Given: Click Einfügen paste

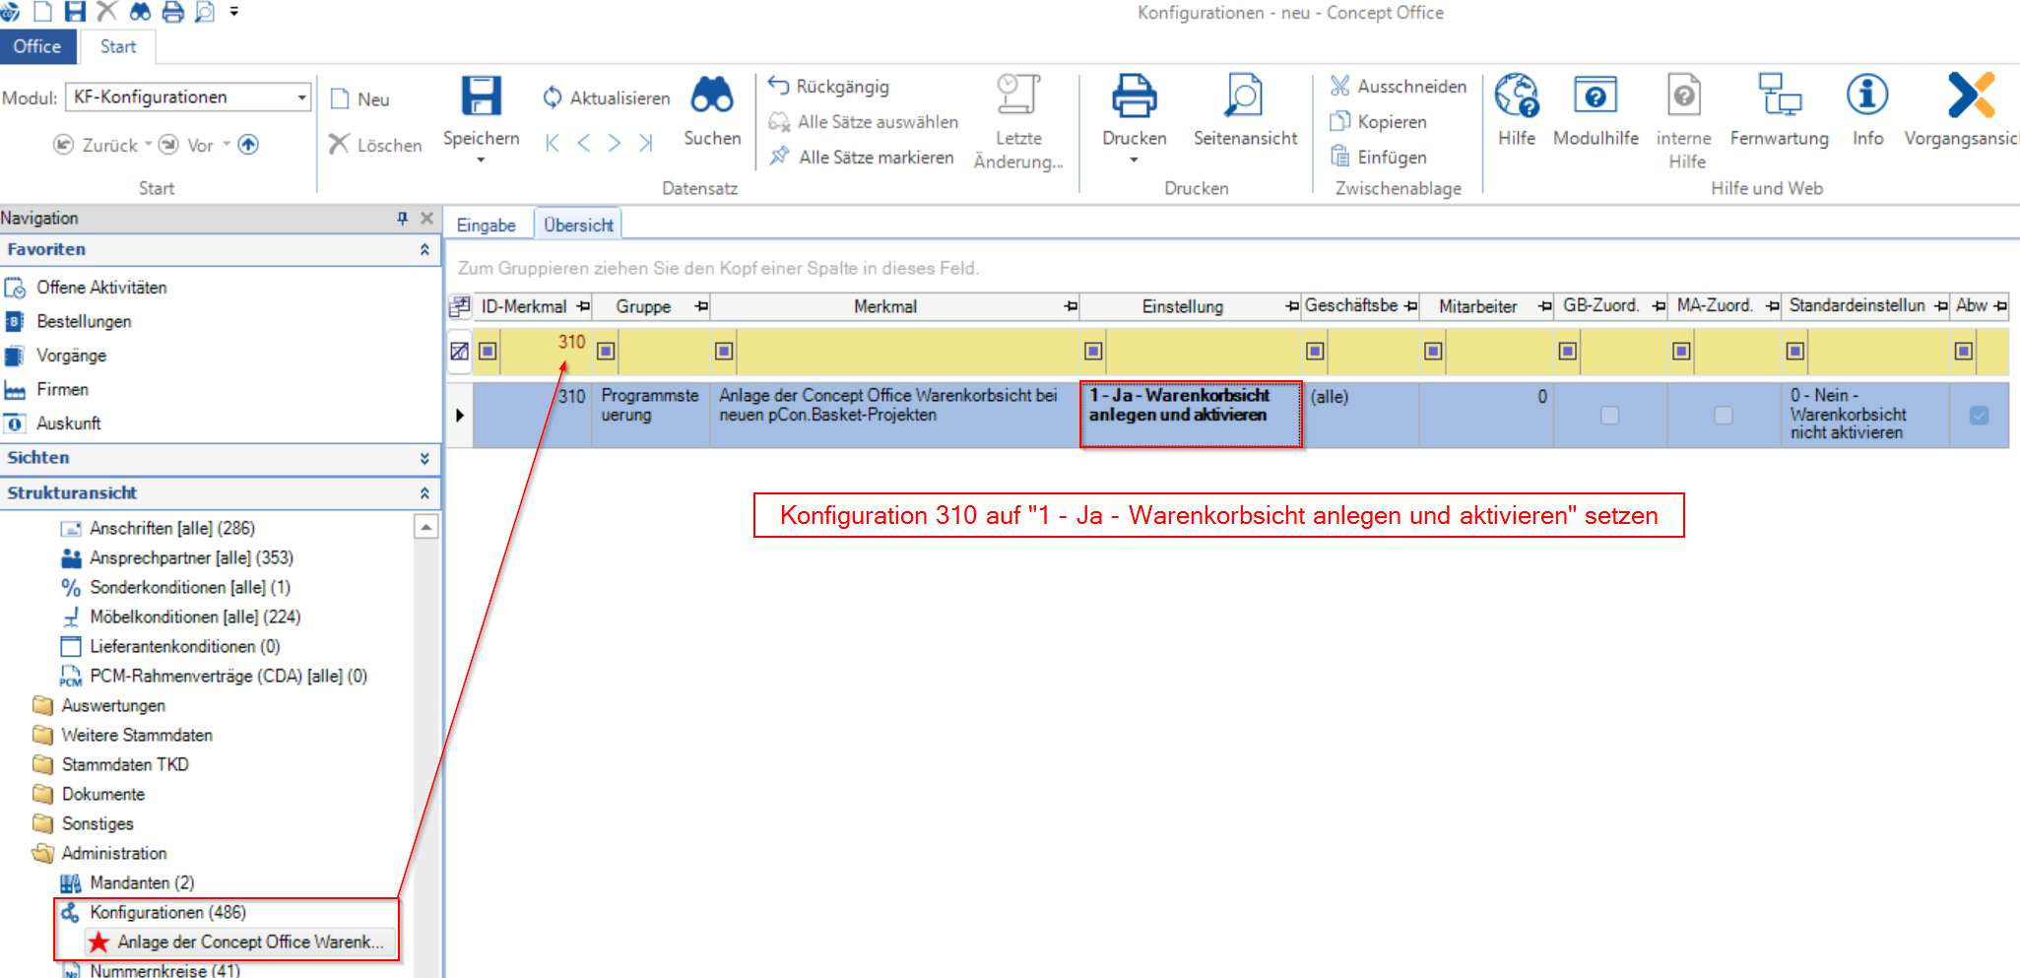Looking at the screenshot, I should [x=1378, y=157].
